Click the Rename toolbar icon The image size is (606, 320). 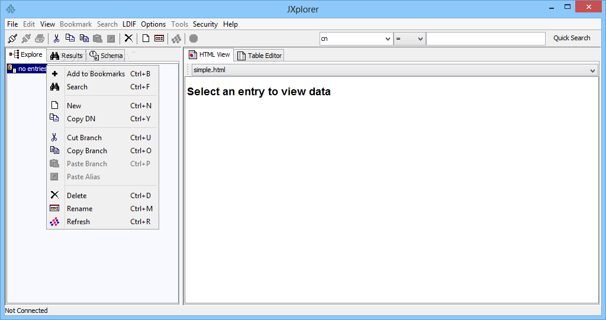point(159,38)
